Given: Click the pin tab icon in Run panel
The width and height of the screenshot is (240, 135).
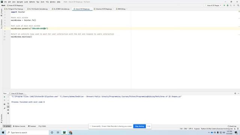Looking at the screenshot, I should click(4, 108).
